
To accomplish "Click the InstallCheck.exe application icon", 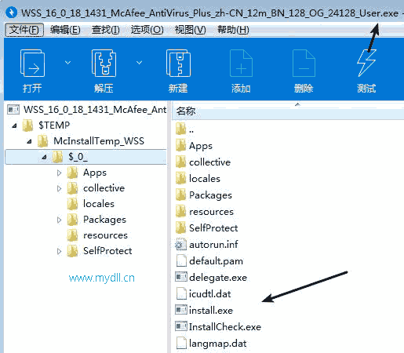I will tap(181, 326).
